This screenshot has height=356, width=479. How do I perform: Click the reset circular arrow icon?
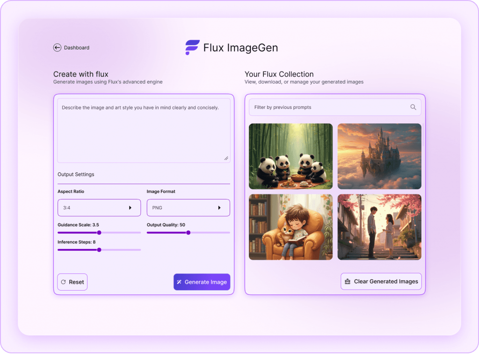tap(63, 282)
